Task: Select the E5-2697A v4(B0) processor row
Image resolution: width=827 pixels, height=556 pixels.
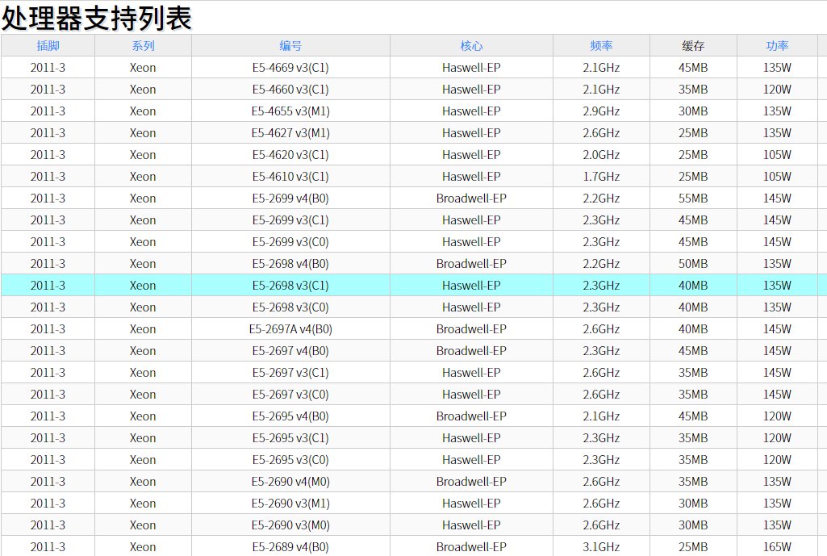Action: pos(290,328)
